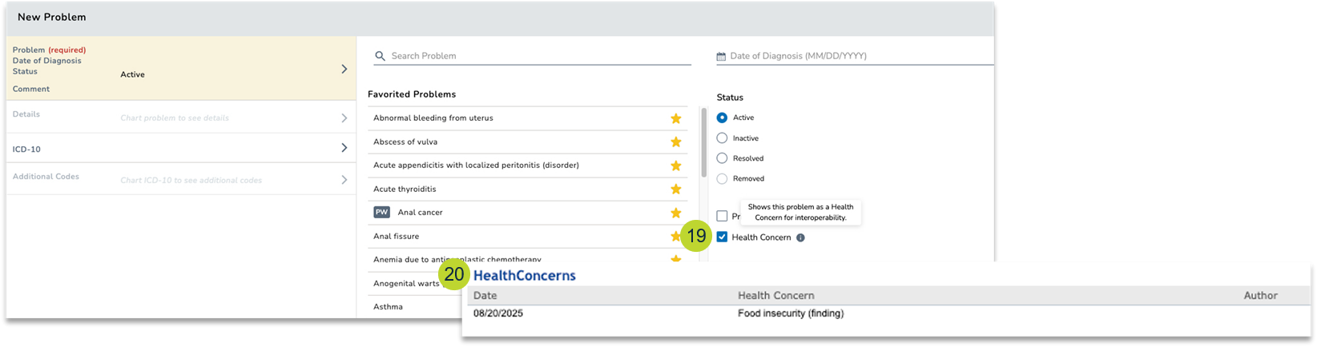Toggle favorite star for Acute thyroiditis
The width and height of the screenshot is (1317, 347).
[x=675, y=189]
